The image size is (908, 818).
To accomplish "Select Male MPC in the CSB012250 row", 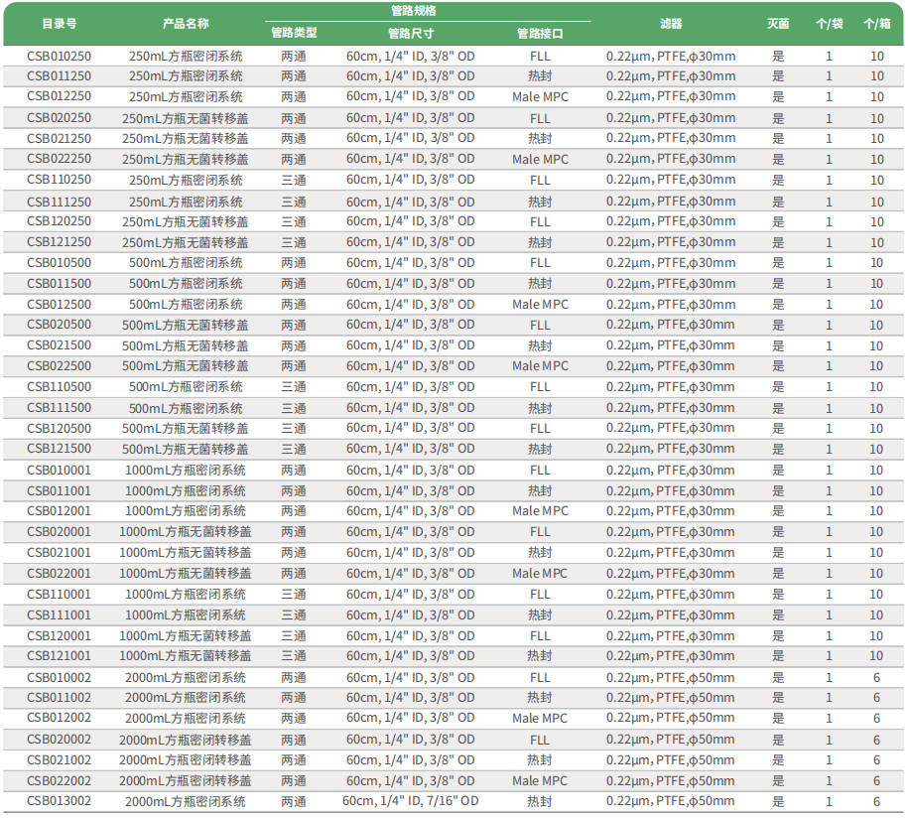I will [540, 97].
